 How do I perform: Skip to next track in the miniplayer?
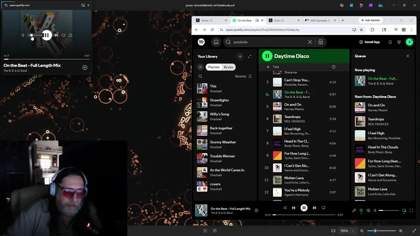(56, 35)
